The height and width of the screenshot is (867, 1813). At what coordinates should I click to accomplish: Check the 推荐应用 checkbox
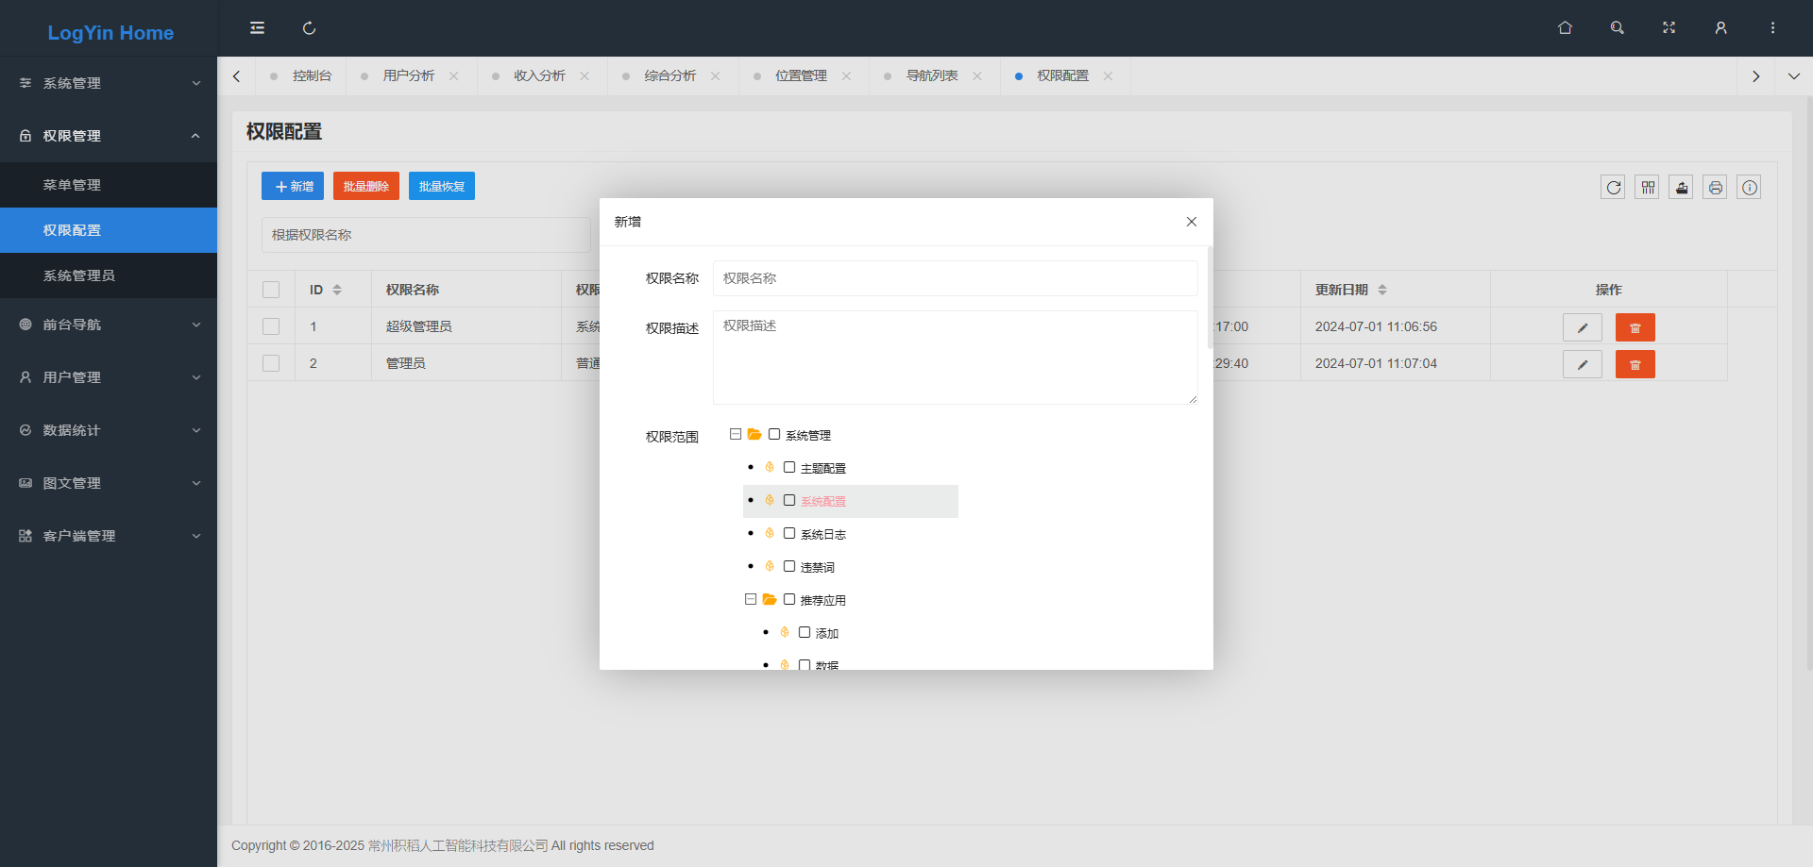(x=789, y=599)
